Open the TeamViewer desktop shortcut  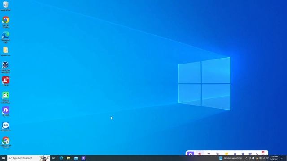[6, 127]
